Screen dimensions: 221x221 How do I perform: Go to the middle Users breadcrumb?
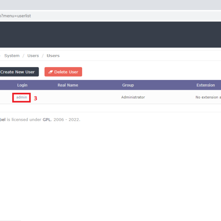point(33,56)
